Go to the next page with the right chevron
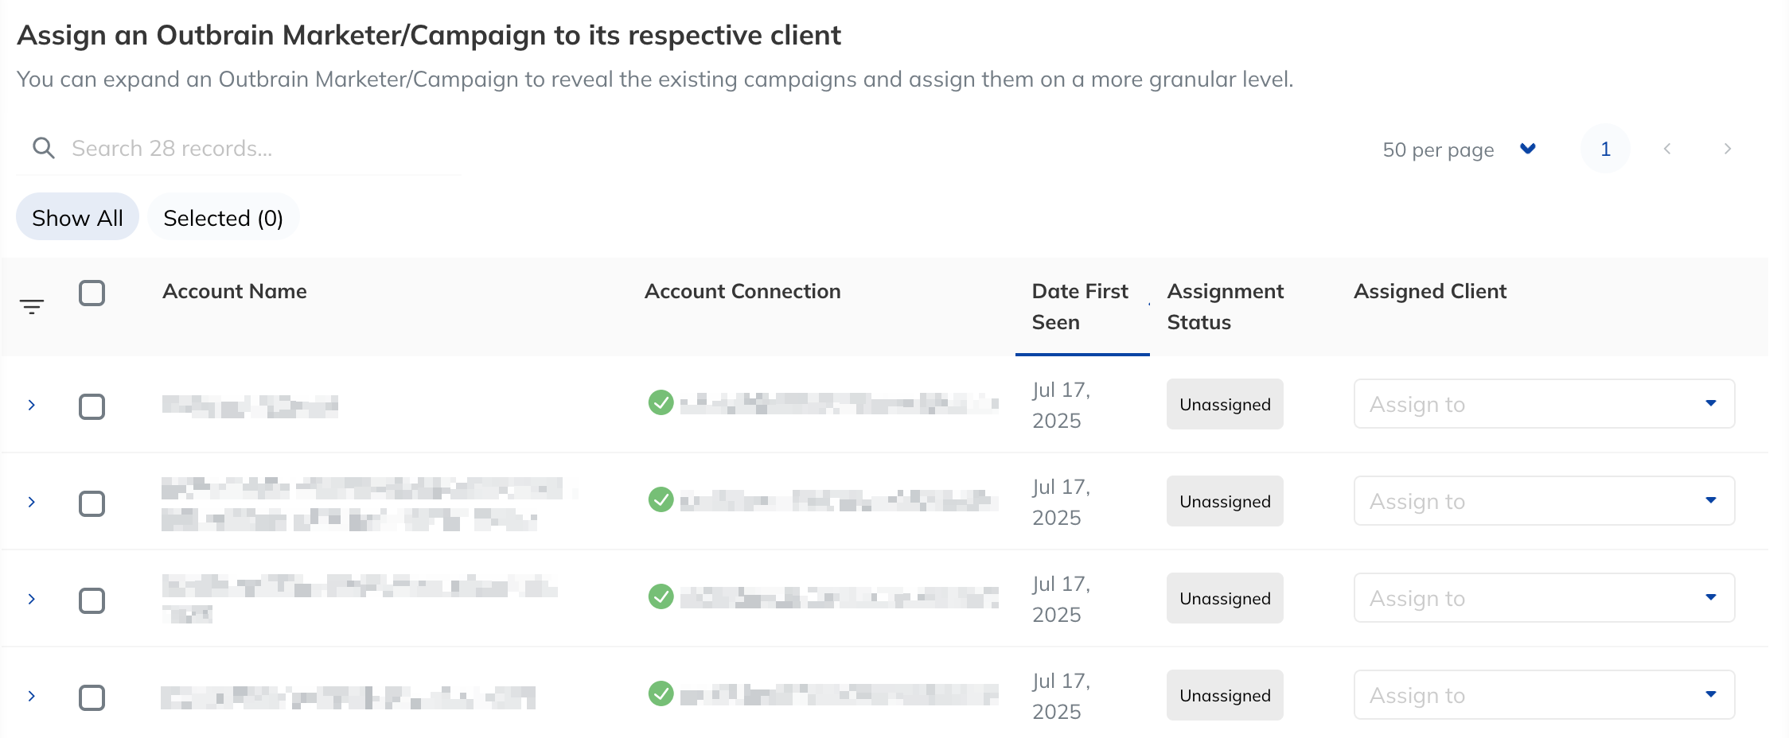Screen dimensions: 1789x738 pyautogui.click(x=1728, y=149)
